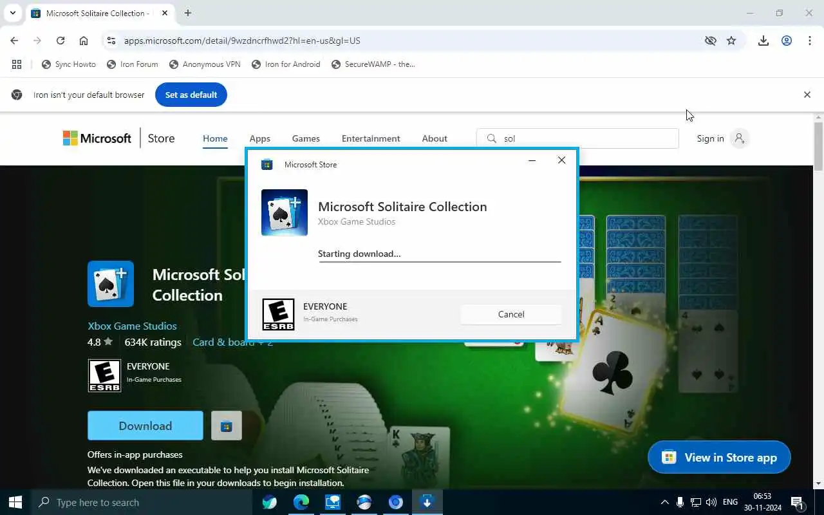Select the Home navigation tab
This screenshot has height=515, width=824.
pyautogui.click(x=215, y=138)
